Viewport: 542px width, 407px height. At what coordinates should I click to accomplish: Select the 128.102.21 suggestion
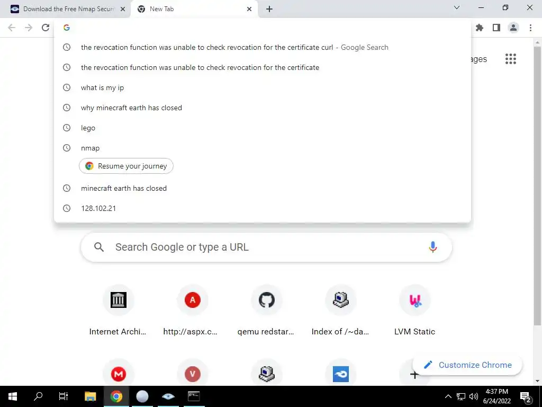tap(263, 208)
